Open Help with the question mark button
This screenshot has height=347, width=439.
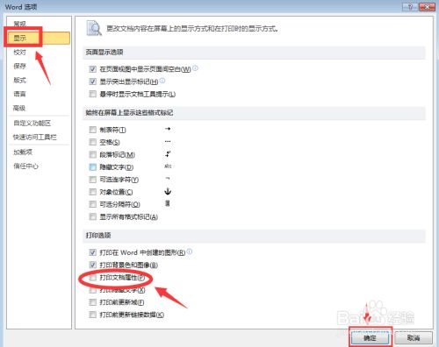coord(410,7)
